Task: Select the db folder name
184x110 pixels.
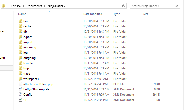Action: pyautogui.click(x=25, y=32)
